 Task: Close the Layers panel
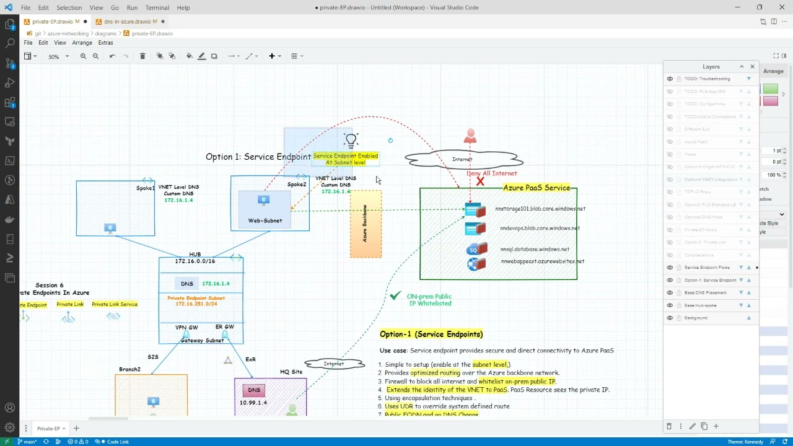(753, 67)
